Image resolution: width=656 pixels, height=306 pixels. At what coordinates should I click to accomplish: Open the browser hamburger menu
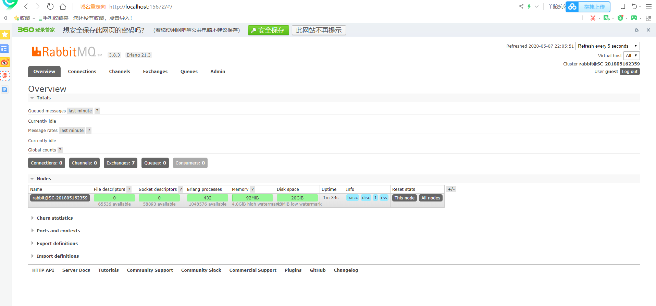tap(649, 7)
